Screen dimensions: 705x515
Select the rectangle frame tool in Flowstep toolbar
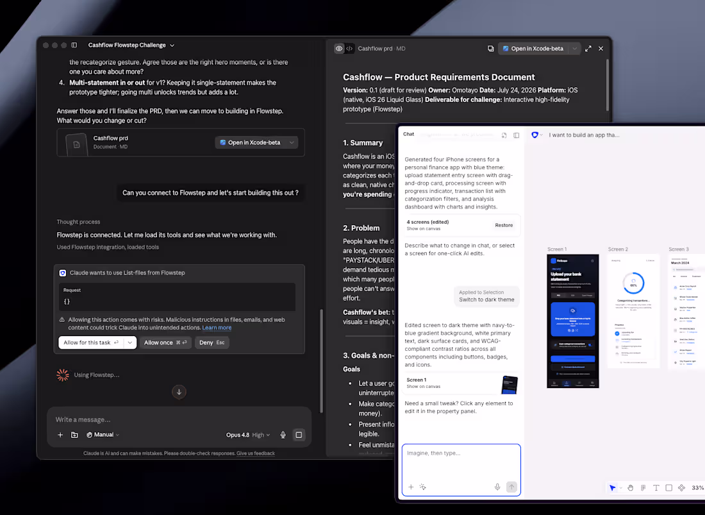click(x=669, y=488)
